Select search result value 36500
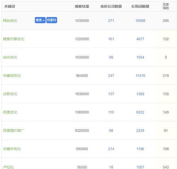 pyautogui.click(x=82, y=167)
